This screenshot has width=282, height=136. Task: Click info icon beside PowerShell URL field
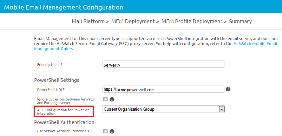tap(228, 89)
